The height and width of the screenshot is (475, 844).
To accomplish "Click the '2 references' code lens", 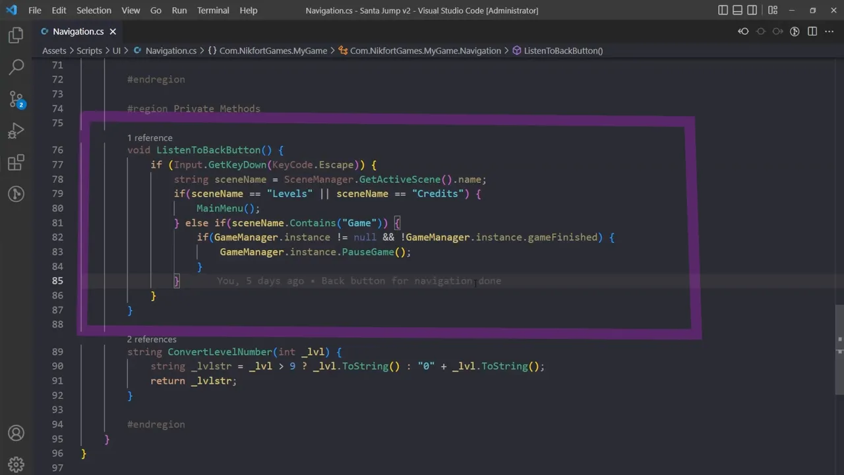I will (x=152, y=339).
